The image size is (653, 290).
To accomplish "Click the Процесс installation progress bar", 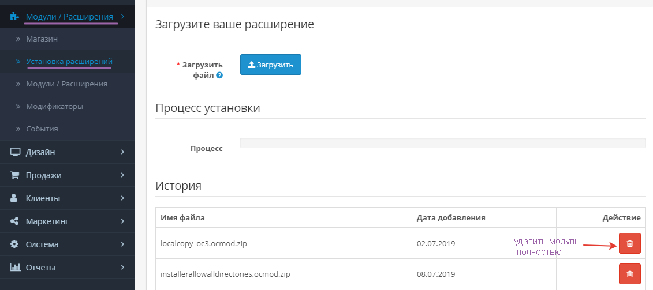I will (x=442, y=143).
